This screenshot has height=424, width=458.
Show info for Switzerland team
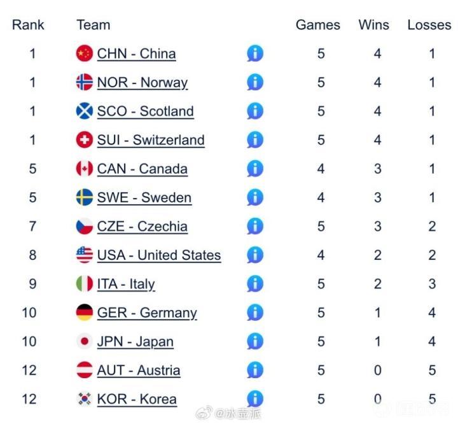[x=254, y=139]
